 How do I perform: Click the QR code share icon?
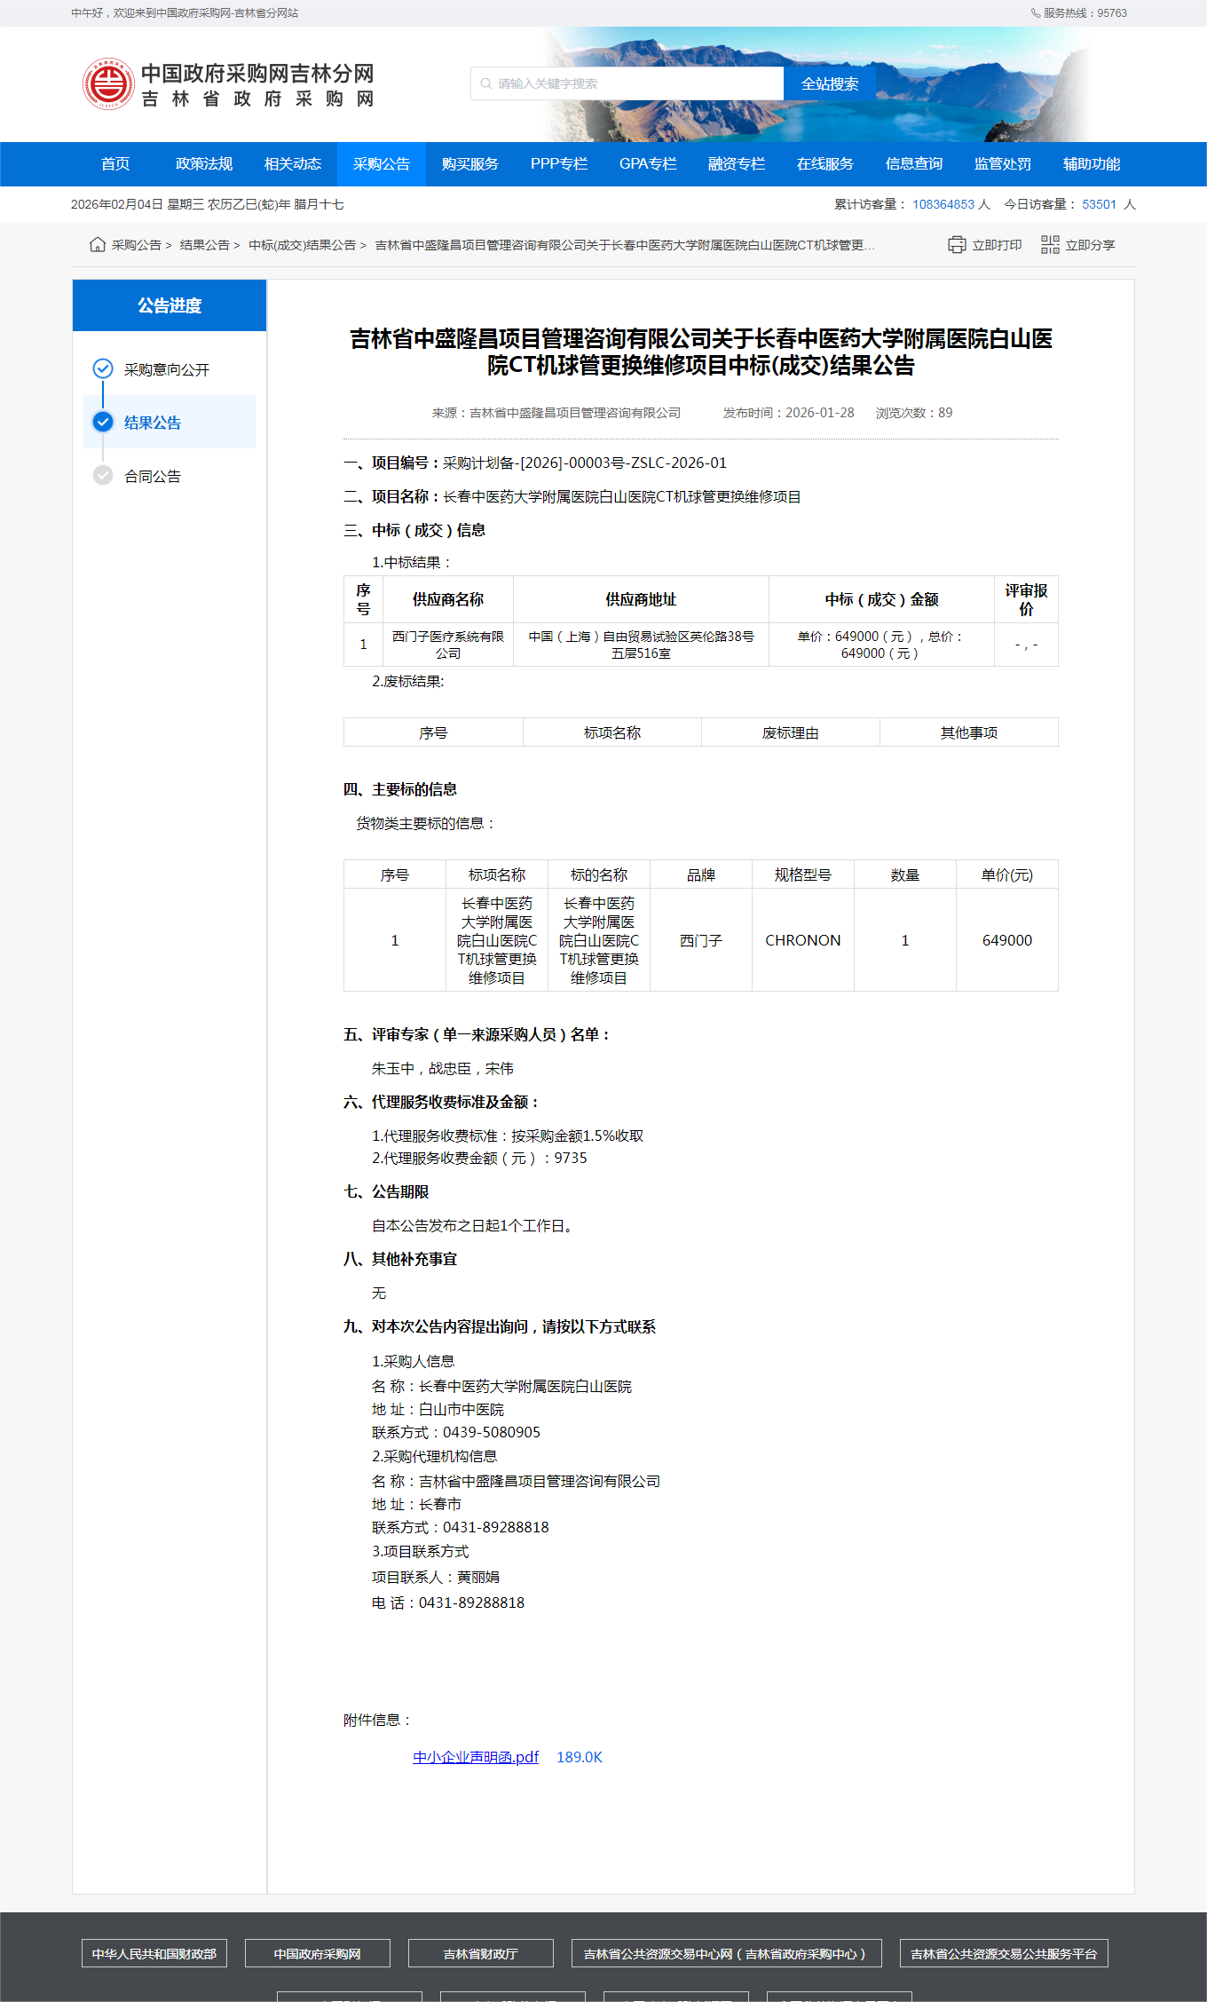[1050, 245]
